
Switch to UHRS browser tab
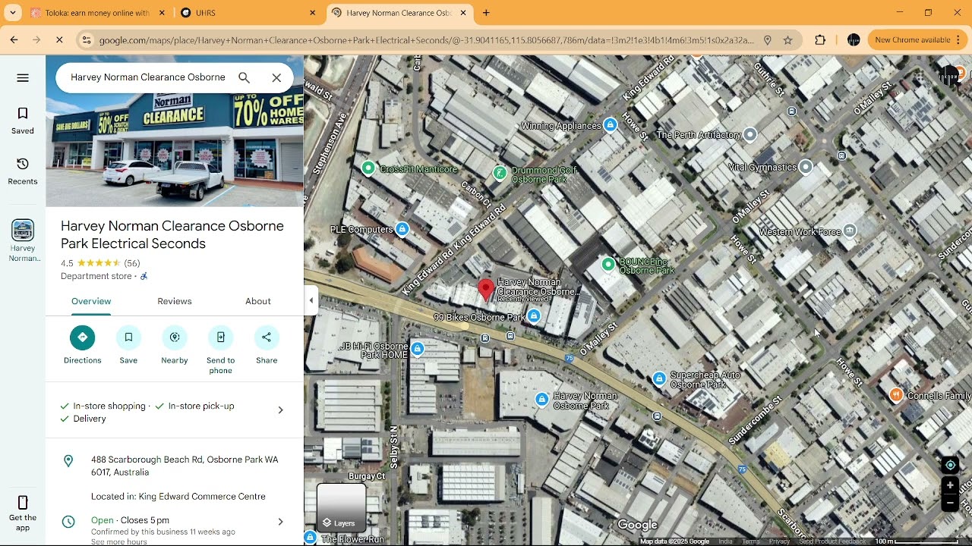(x=249, y=13)
